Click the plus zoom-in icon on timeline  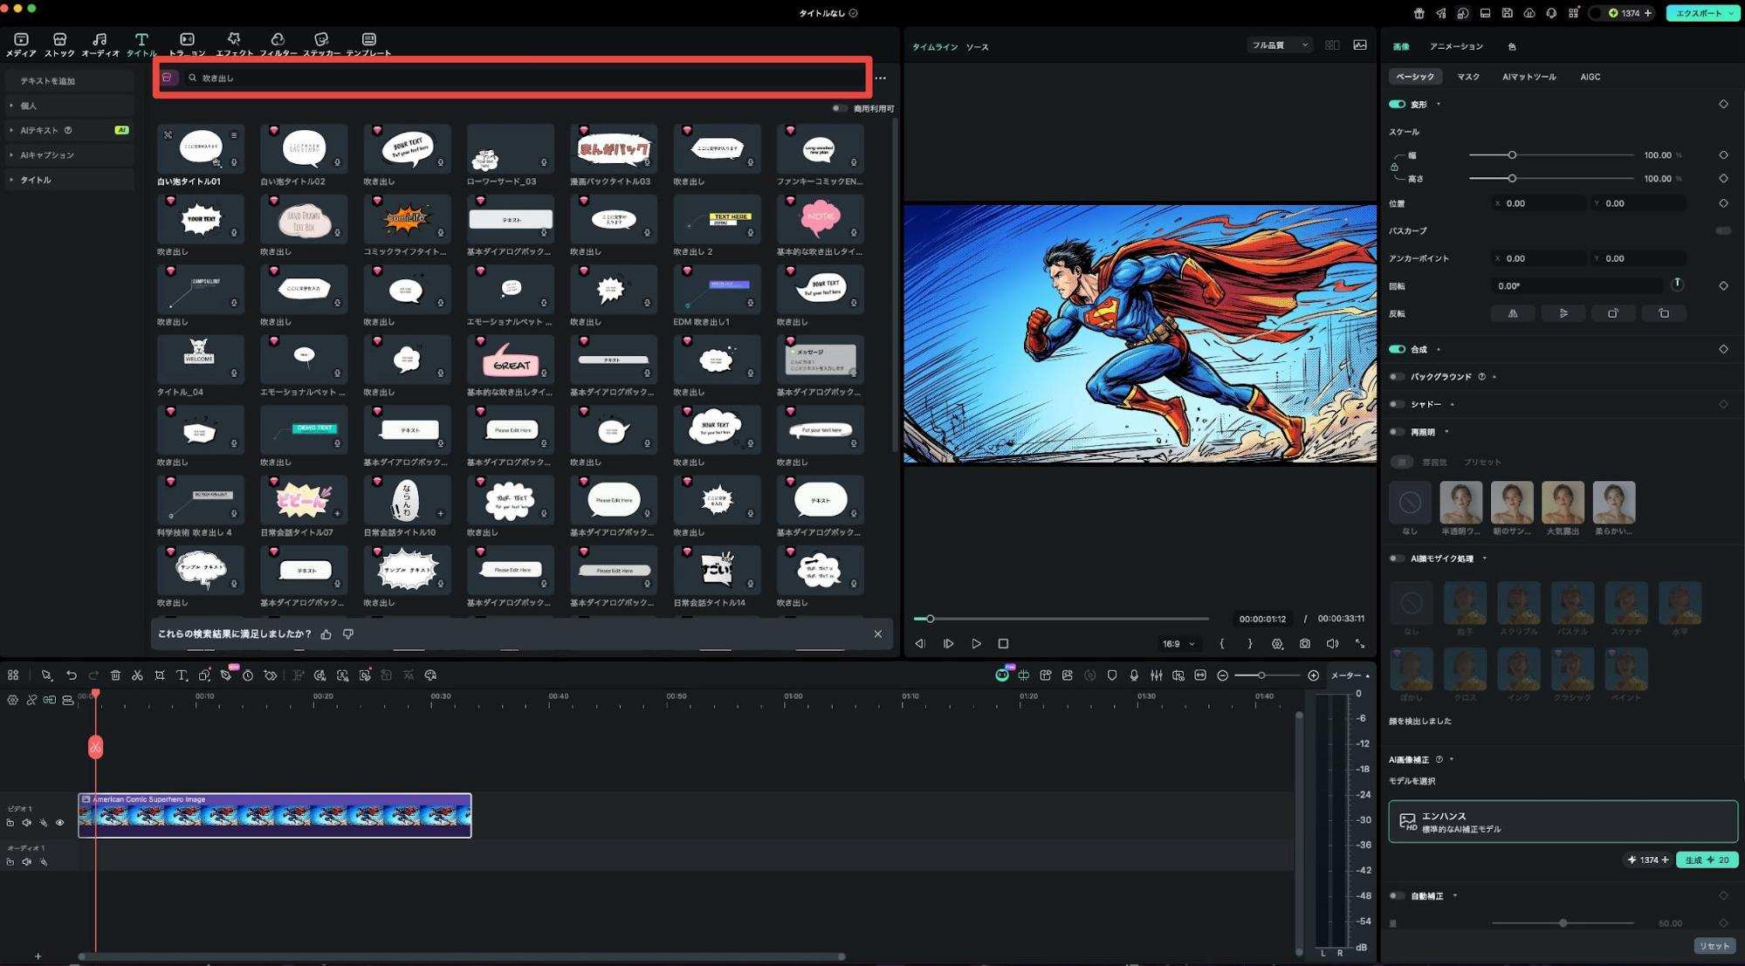click(x=1313, y=675)
